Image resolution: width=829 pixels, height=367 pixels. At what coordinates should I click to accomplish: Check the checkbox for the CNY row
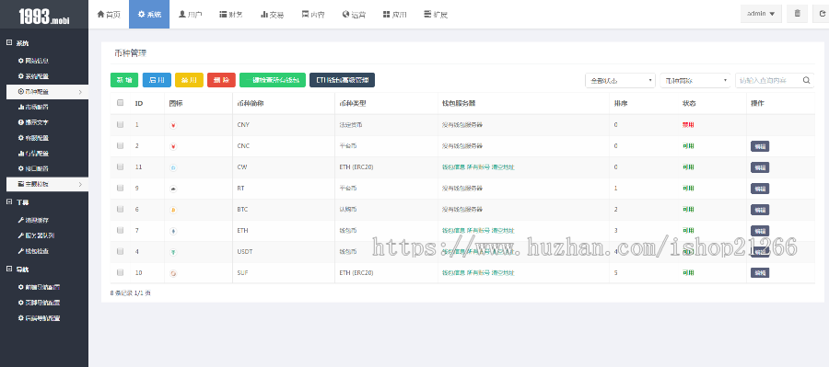tap(120, 124)
